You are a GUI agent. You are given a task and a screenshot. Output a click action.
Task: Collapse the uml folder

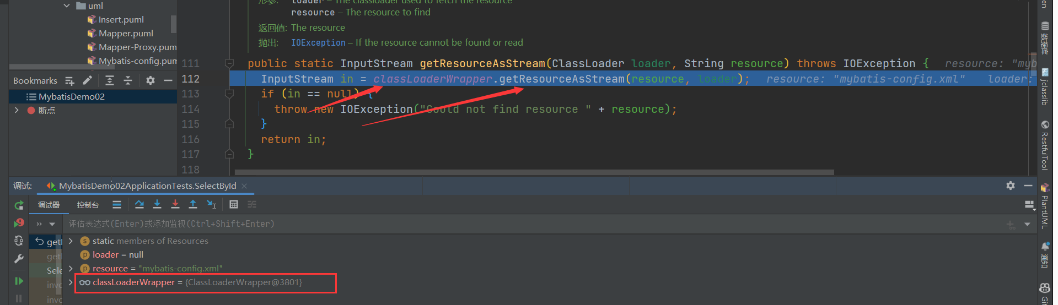67,6
